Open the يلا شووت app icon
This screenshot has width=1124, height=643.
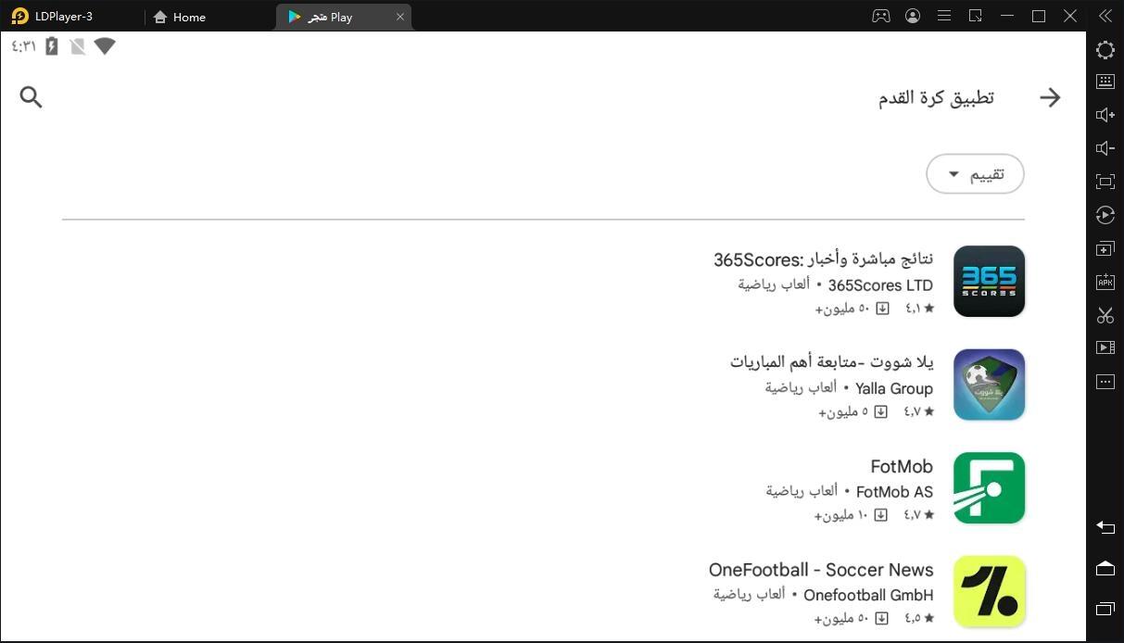point(989,385)
